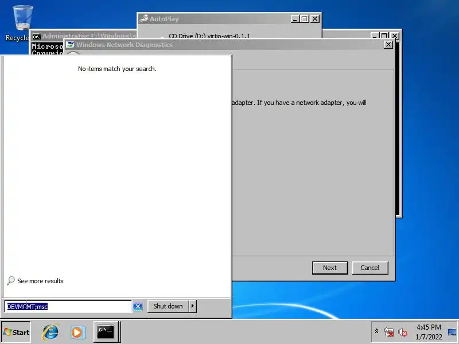Click the Command Prompt window title icon
The height and width of the screenshot is (344, 459).
coord(37,37)
